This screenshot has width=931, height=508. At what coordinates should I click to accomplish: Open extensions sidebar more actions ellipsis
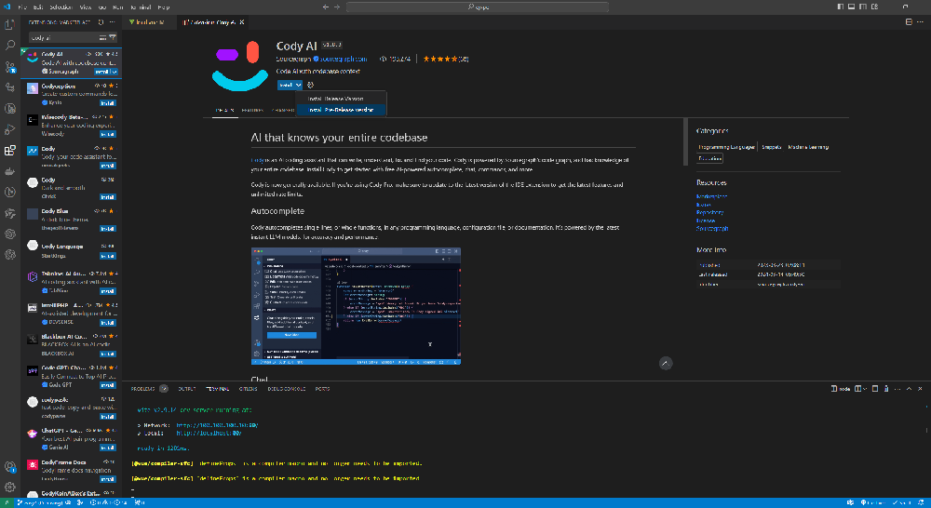point(113,22)
